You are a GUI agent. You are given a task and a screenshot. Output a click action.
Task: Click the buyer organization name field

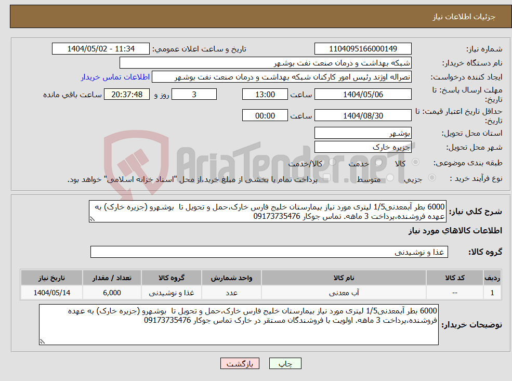pos(265,63)
